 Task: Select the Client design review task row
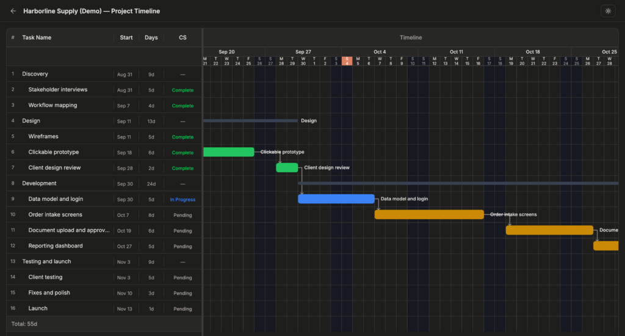click(x=104, y=167)
